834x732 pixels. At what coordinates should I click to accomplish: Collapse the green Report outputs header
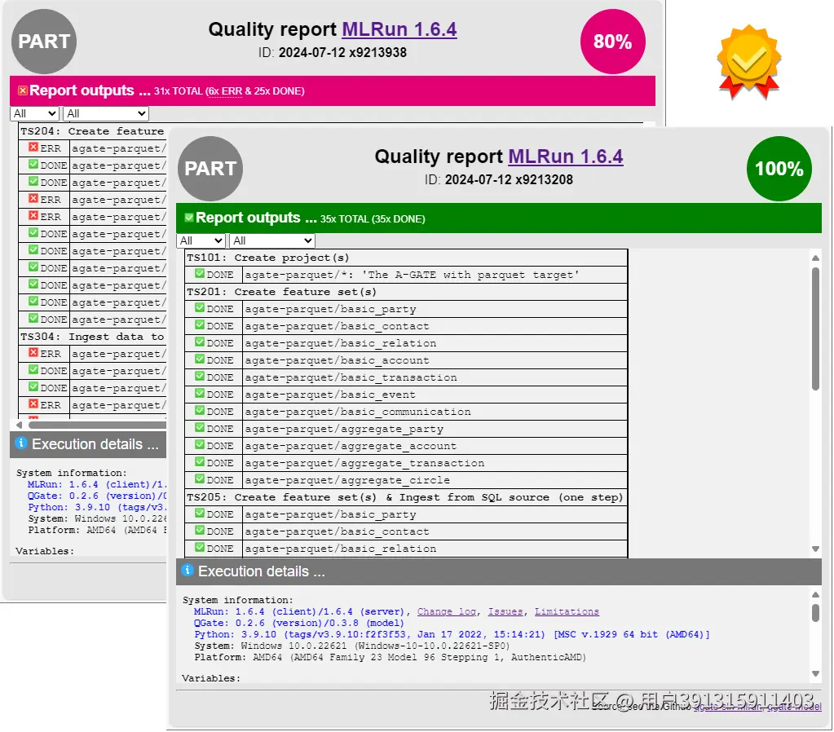click(498, 218)
